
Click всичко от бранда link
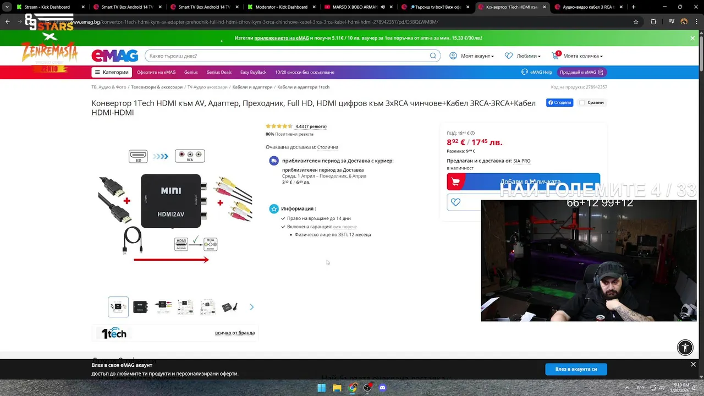(x=235, y=333)
